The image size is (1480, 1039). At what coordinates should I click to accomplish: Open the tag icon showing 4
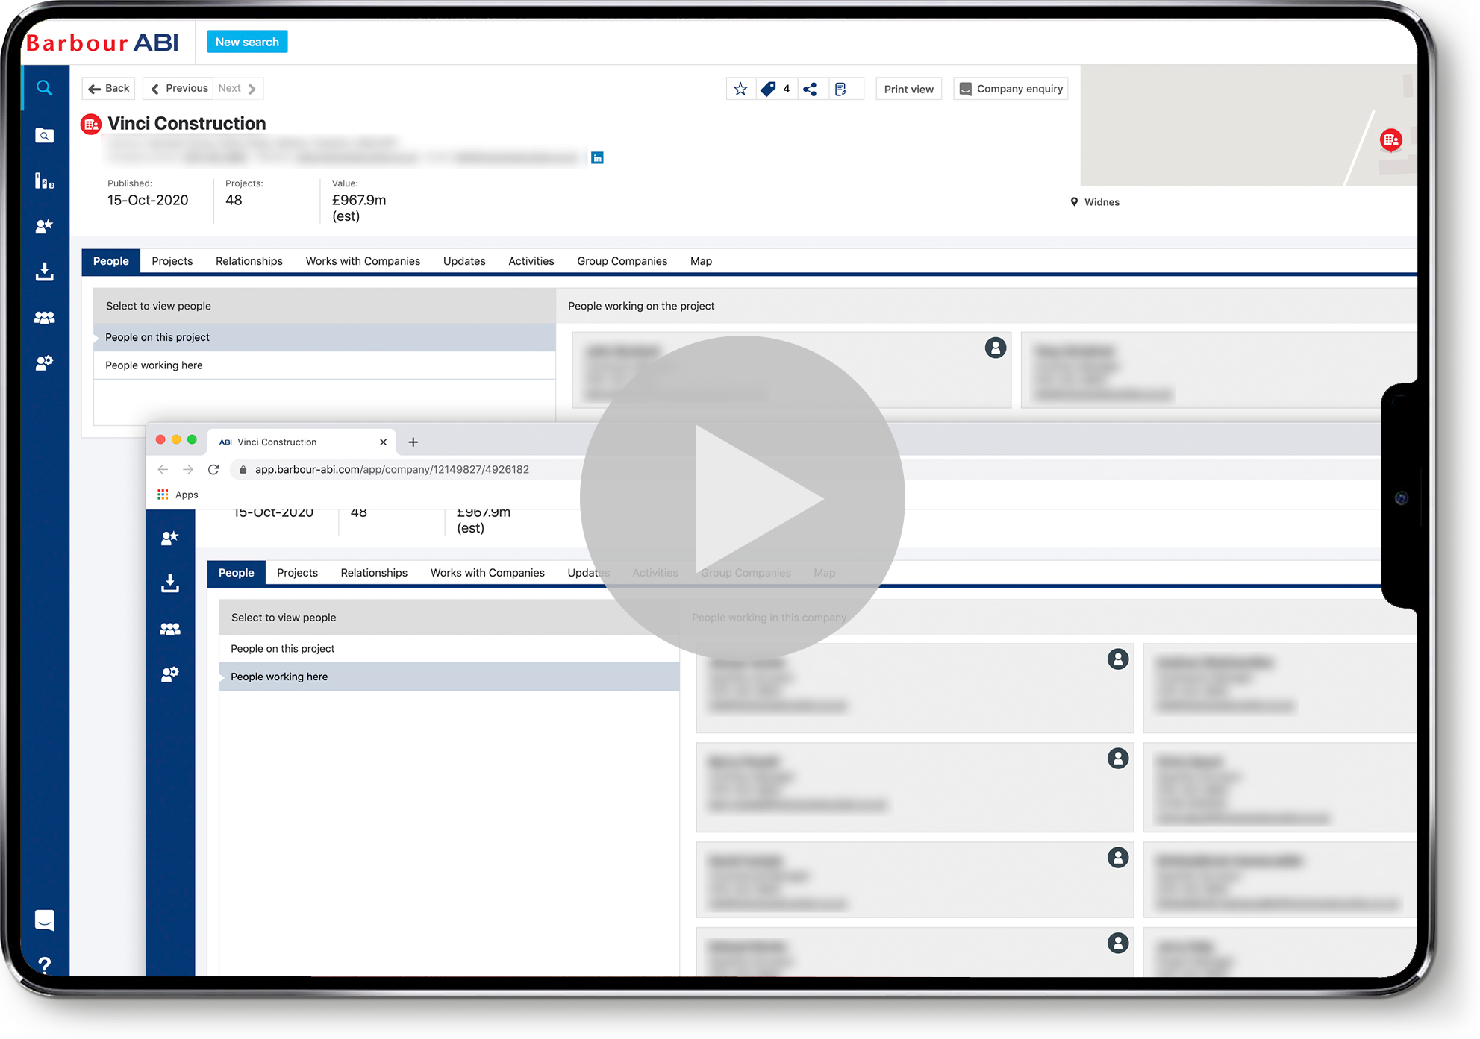pyautogui.click(x=769, y=89)
